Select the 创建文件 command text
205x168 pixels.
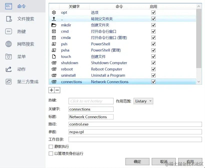(98, 56)
